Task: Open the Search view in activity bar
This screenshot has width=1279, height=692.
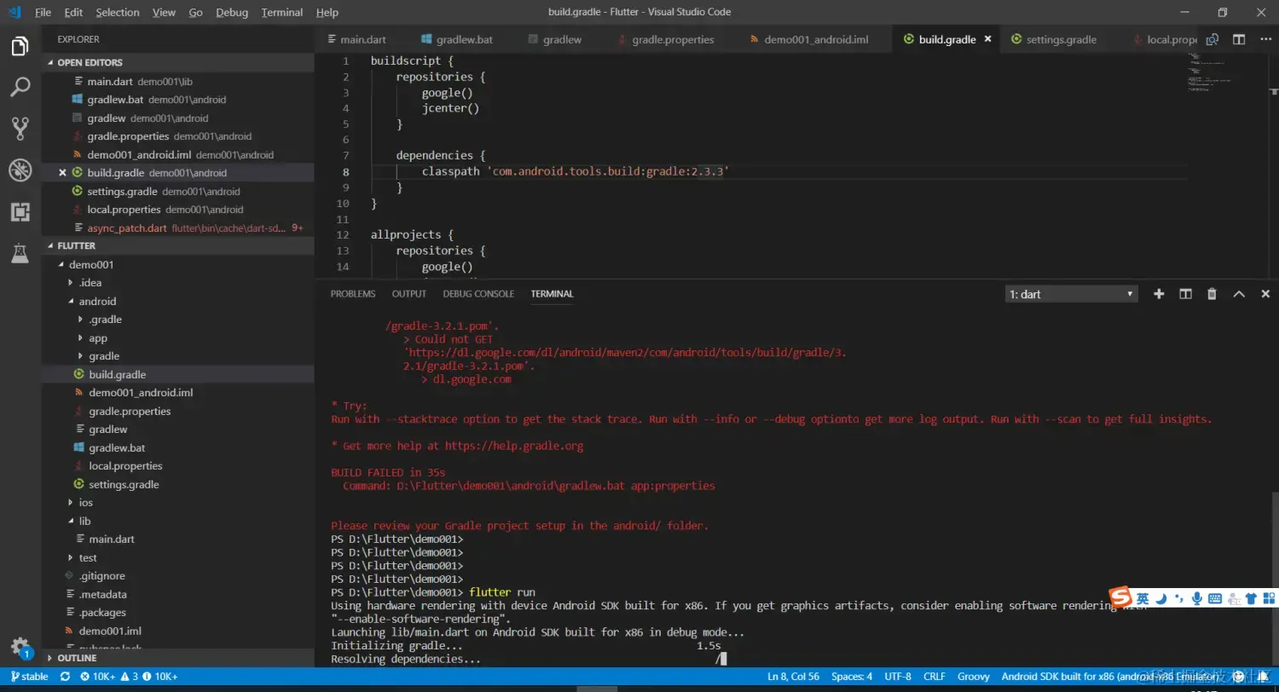Action: point(20,87)
